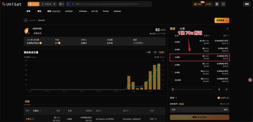Click the search magnifier icon
This screenshot has width=253, height=122.
coord(73,4)
